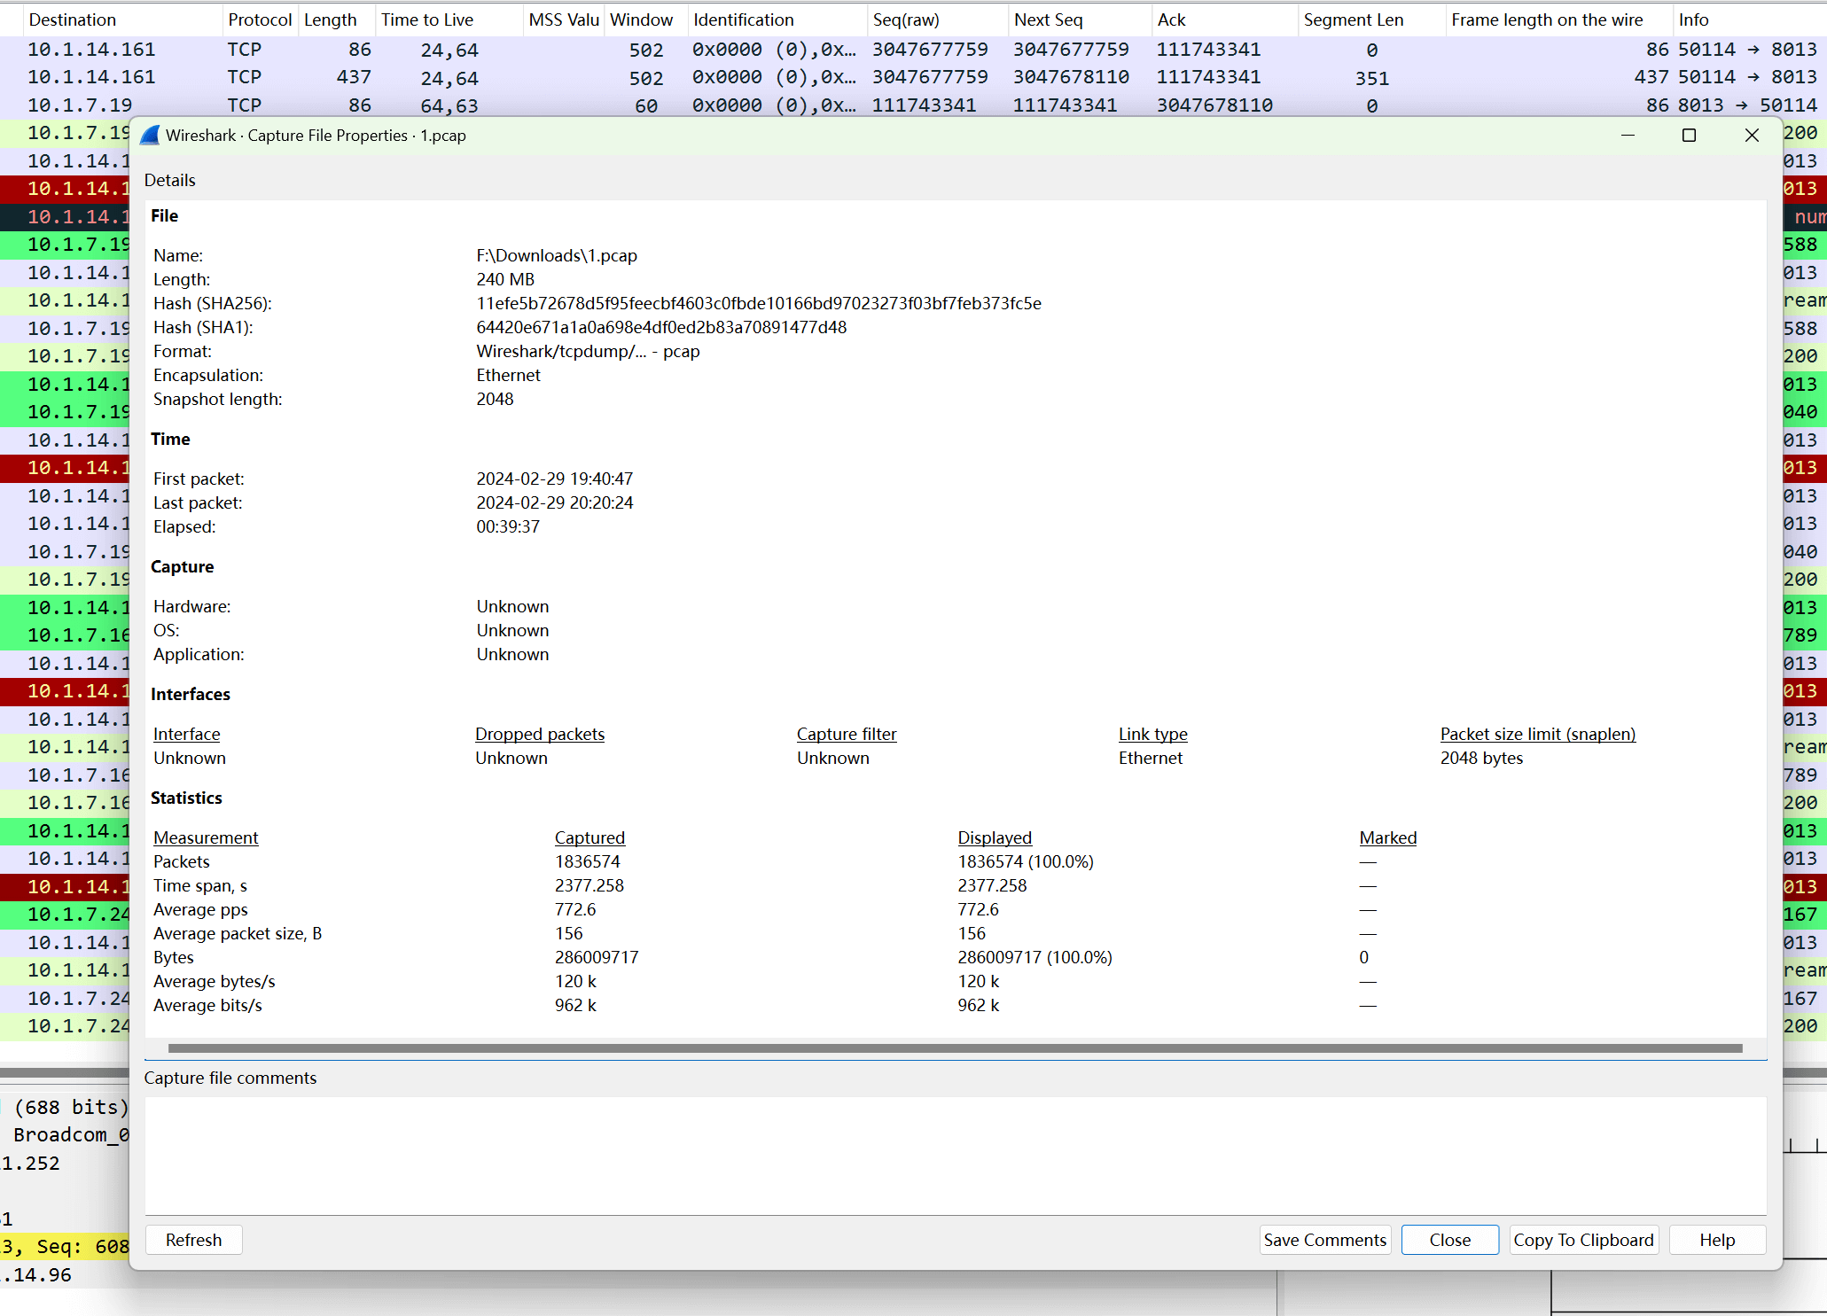Click the Interface column heading
This screenshot has width=1827, height=1316.
click(186, 734)
